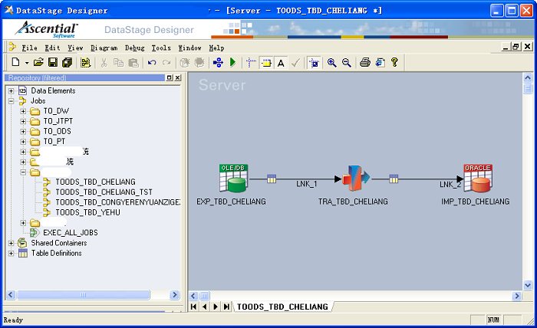The image size is (537, 328).
Task: Click the New job toolbar icon
Action: [16, 62]
